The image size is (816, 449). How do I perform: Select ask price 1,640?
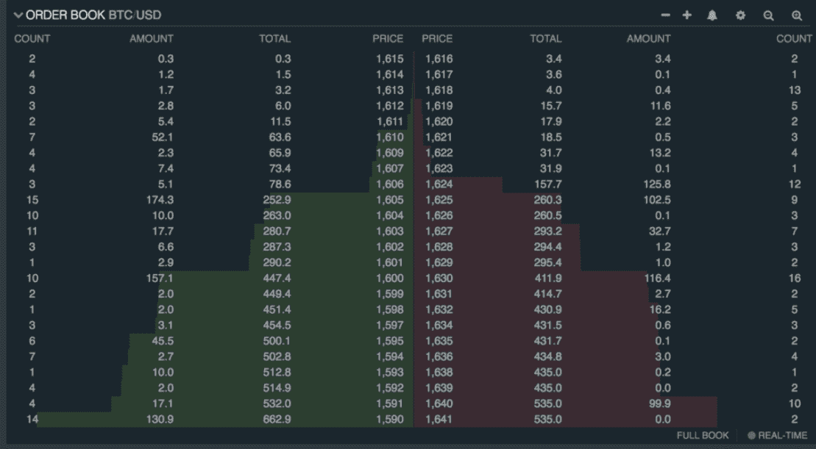tap(439, 403)
